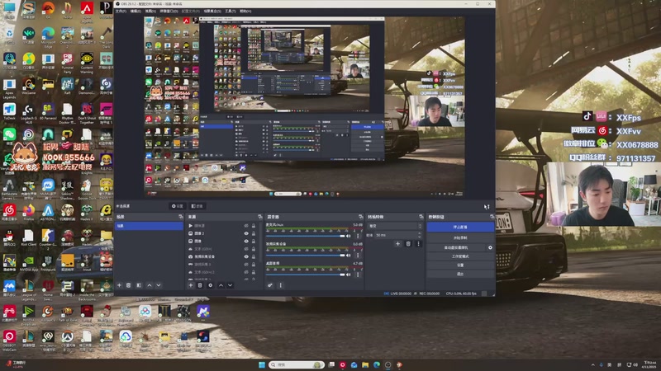Move source up in the Sources list
The width and height of the screenshot is (661, 371).
(x=221, y=285)
